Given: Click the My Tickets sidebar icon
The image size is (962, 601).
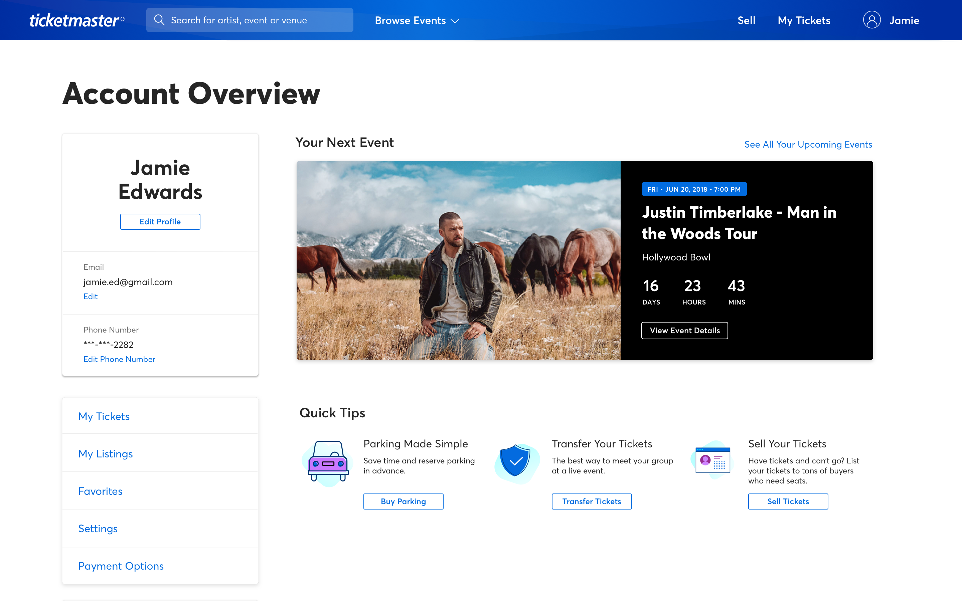Looking at the screenshot, I should pos(104,416).
